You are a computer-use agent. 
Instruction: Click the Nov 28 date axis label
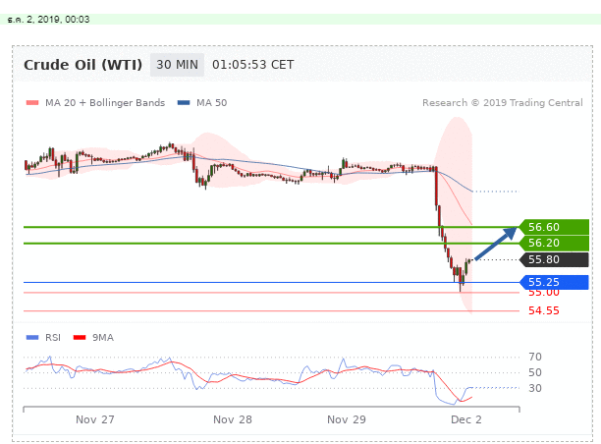[233, 419]
